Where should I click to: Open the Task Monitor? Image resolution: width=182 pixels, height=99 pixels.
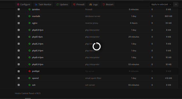43,4
